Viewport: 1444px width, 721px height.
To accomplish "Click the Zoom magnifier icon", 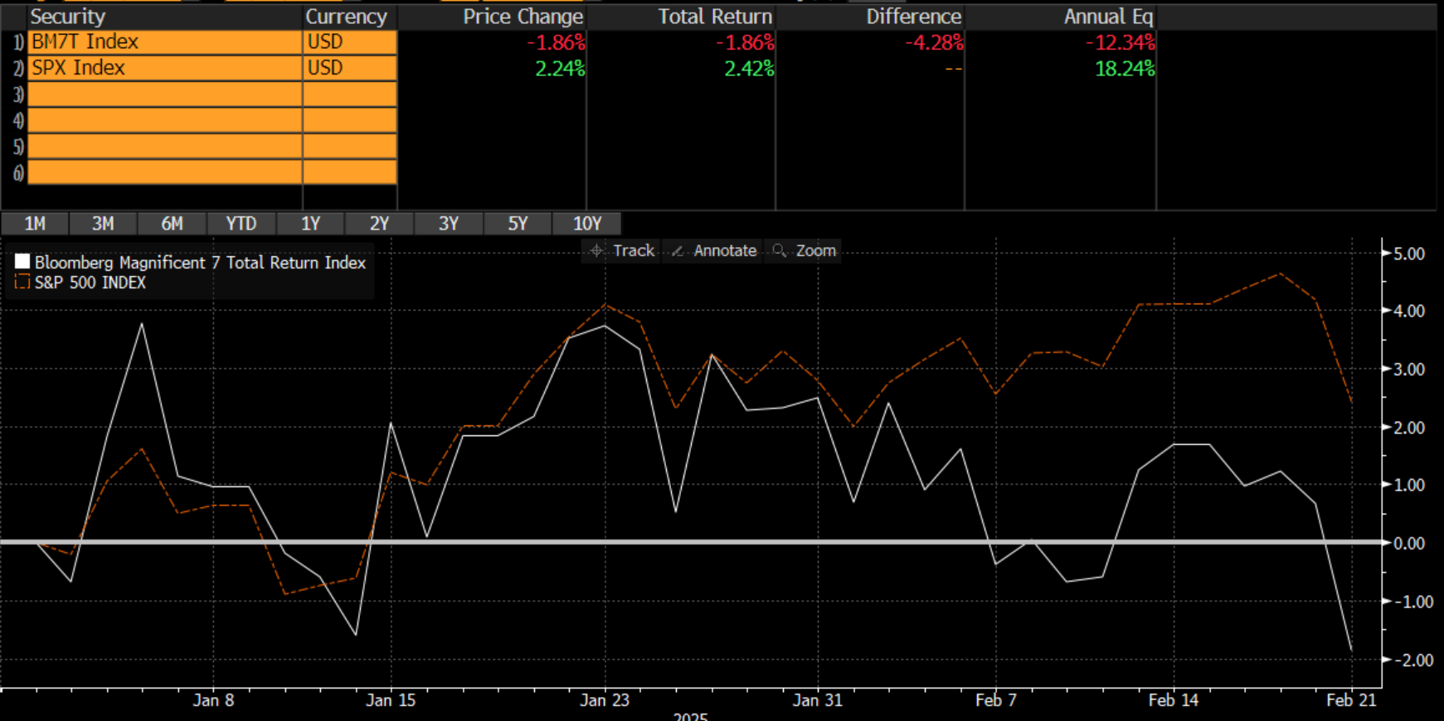I will click(779, 250).
